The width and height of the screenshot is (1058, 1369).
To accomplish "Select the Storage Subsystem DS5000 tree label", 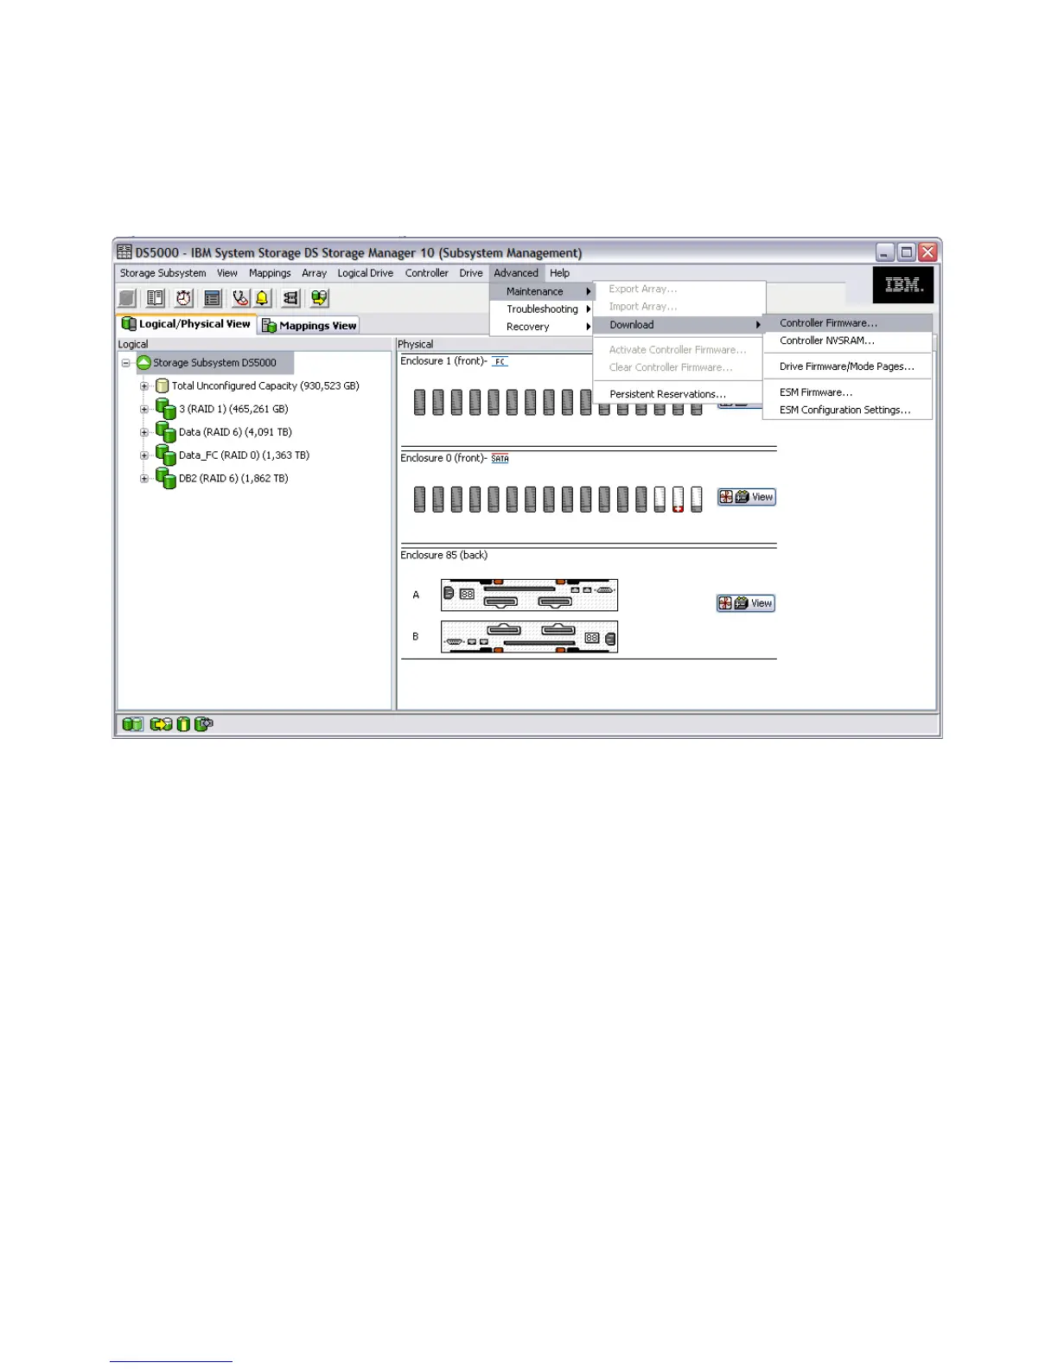I will pyautogui.click(x=215, y=363).
